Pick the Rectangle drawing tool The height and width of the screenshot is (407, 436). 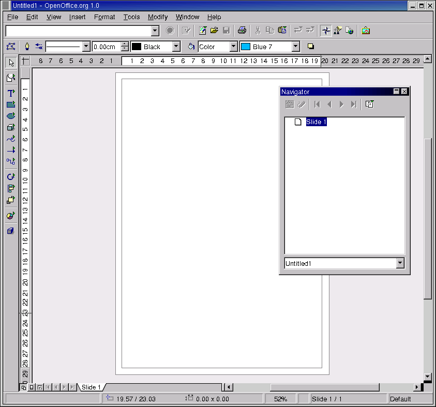[11, 104]
